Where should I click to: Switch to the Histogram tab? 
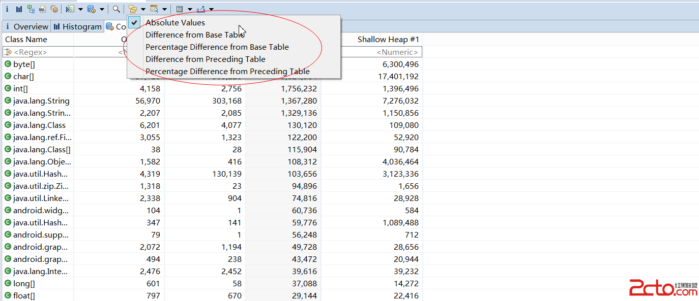tap(78, 26)
